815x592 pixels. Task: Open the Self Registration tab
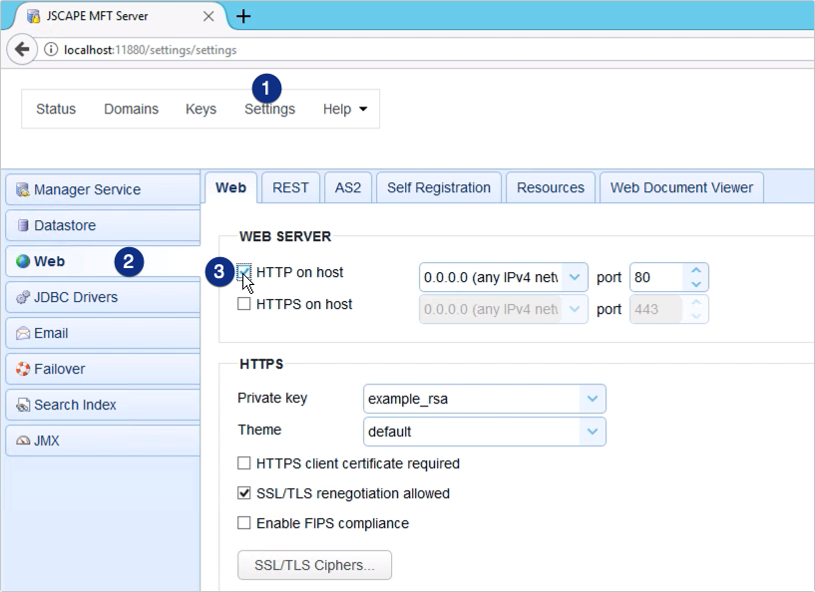(x=439, y=187)
